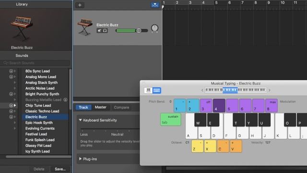Click the Electric Buzz pan knob

tap(154, 28)
